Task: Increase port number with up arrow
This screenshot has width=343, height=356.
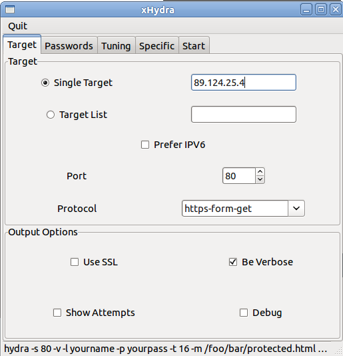Action: pyautogui.click(x=260, y=171)
